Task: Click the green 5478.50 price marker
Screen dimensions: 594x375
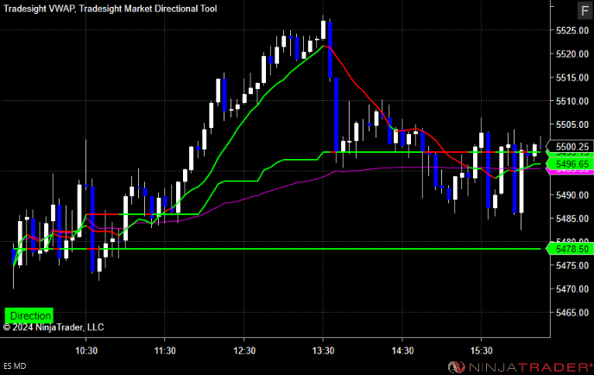Action: (569, 249)
